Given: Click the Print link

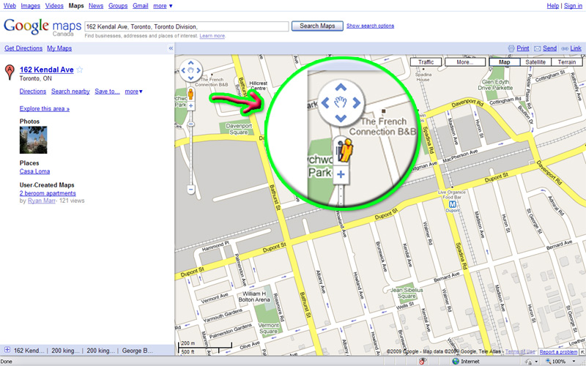Looking at the screenshot, I should point(523,48).
